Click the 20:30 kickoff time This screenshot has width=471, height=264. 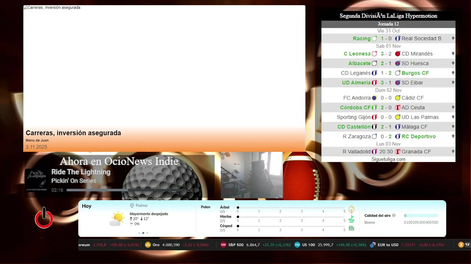click(386, 151)
